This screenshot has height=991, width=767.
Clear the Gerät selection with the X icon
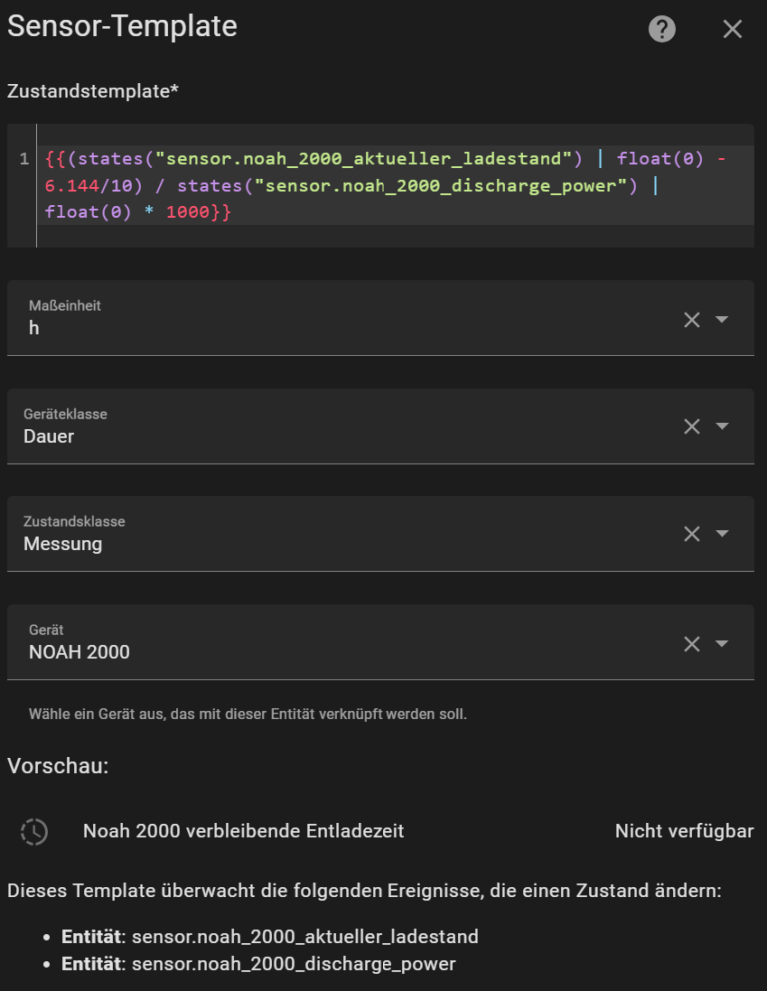(691, 643)
